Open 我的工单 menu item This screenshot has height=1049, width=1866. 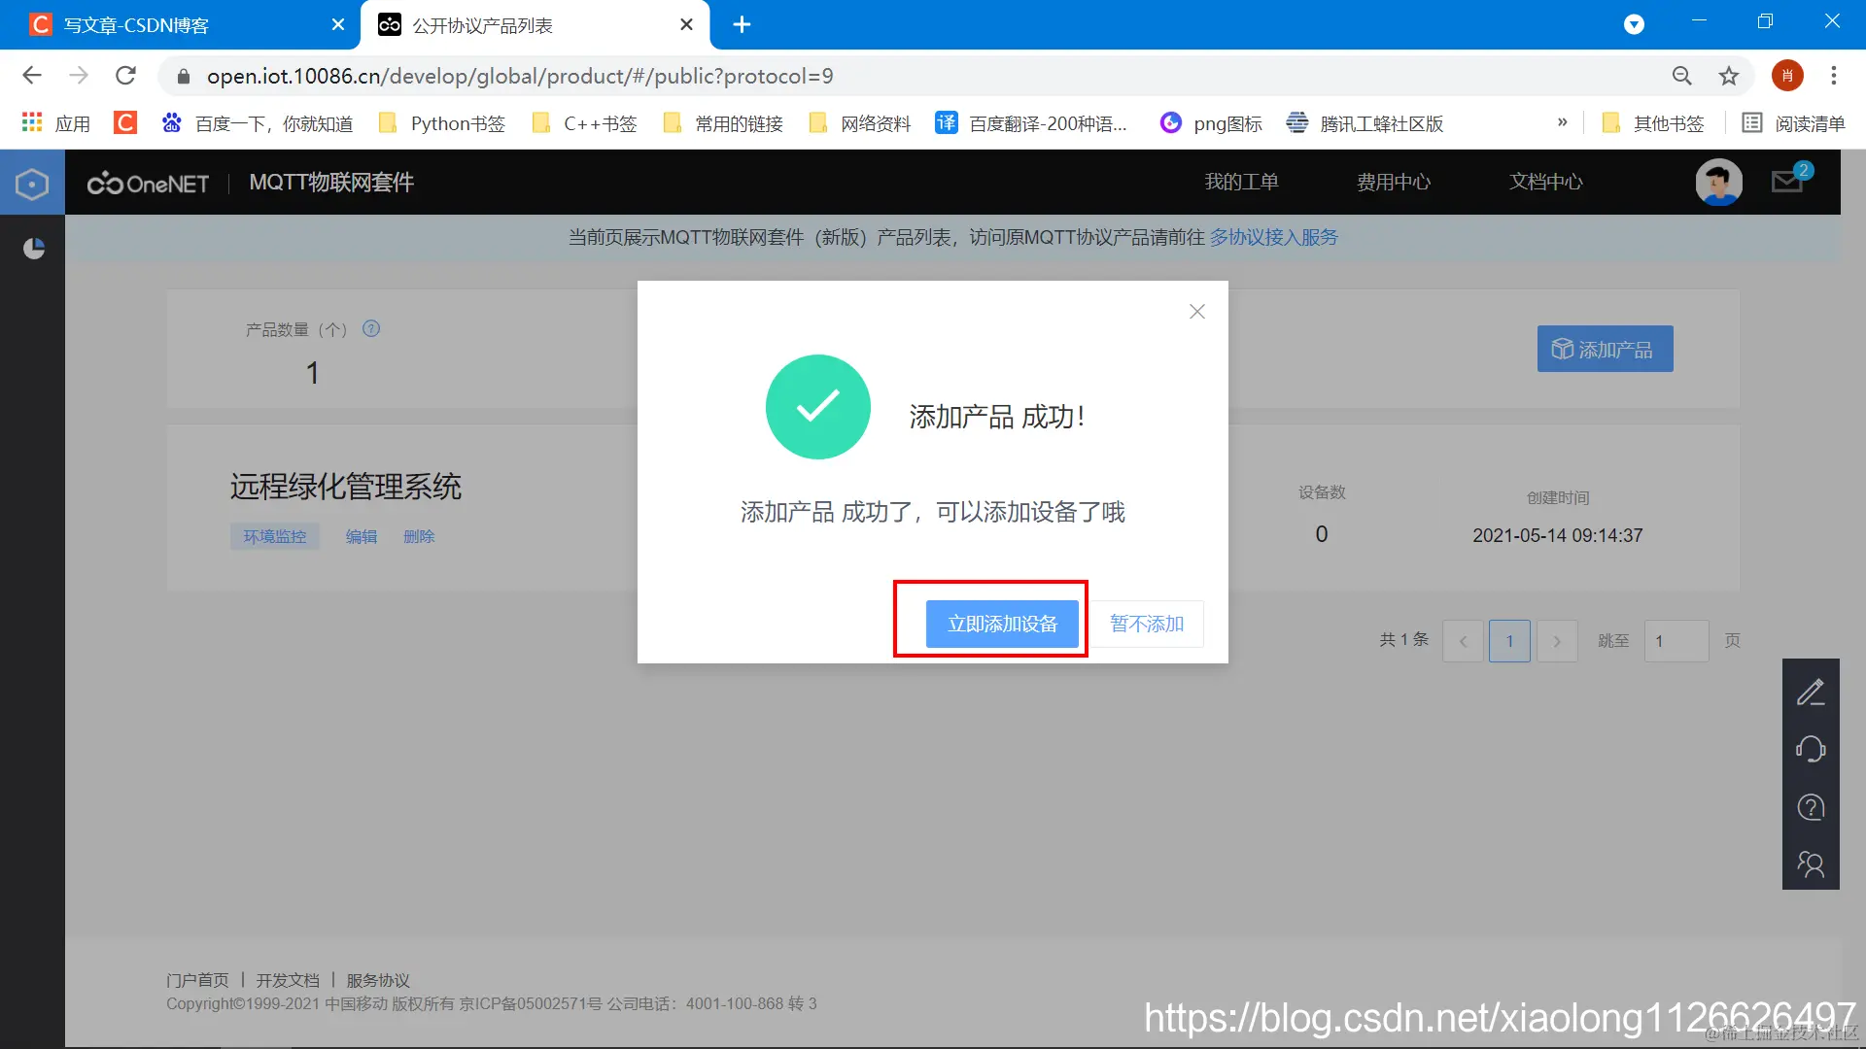pyautogui.click(x=1241, y=182)
